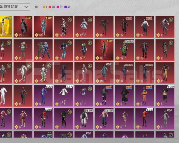This screenshot has height=143, width=179.
Task: Click the price 17 on the level 18 card
Action: [81, 58]
